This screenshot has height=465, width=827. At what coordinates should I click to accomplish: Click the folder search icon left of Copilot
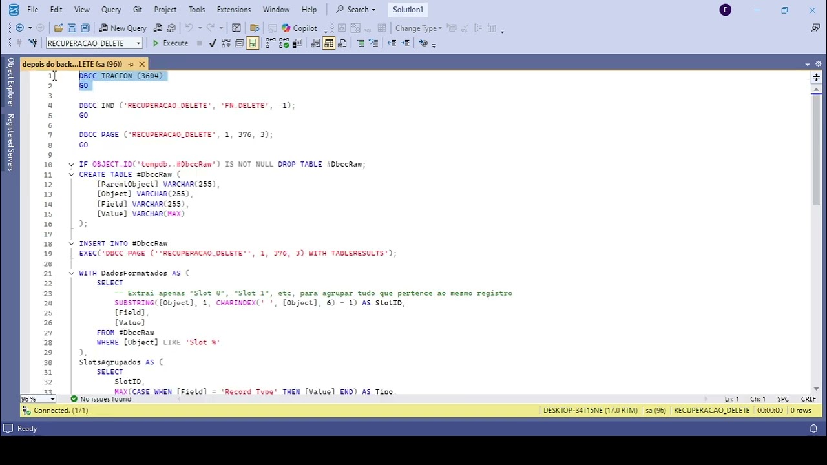pos(255,28)
